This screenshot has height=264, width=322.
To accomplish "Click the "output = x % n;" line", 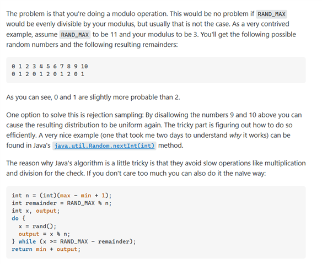I will 44,234.
